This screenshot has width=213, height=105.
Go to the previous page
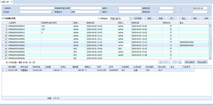tap(166, 62)
